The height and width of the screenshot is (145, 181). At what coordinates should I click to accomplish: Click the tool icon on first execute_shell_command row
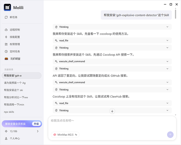coord(56,61)
